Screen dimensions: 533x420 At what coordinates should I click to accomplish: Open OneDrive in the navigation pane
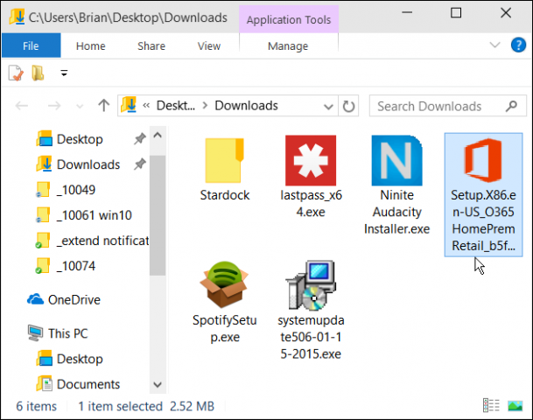pos(74,299)
